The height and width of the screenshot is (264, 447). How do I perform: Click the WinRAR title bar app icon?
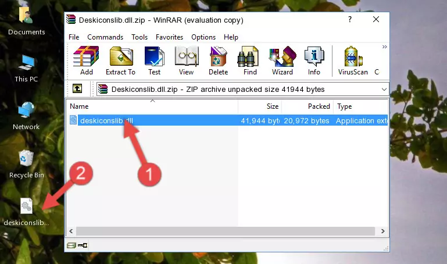click(x=71, y=19)
